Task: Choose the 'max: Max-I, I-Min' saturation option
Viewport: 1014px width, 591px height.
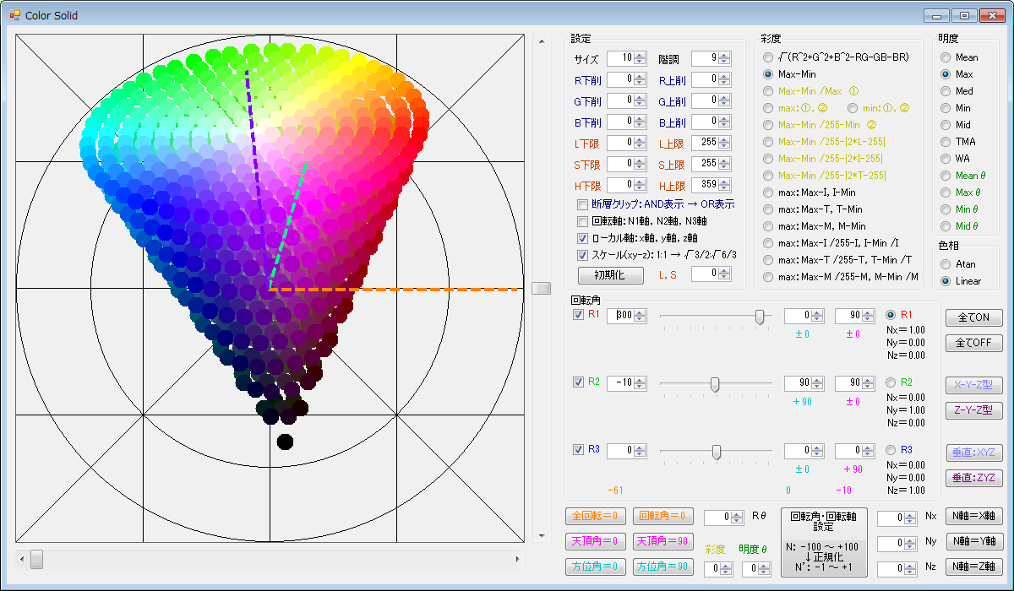Action: tap(768, 192)
